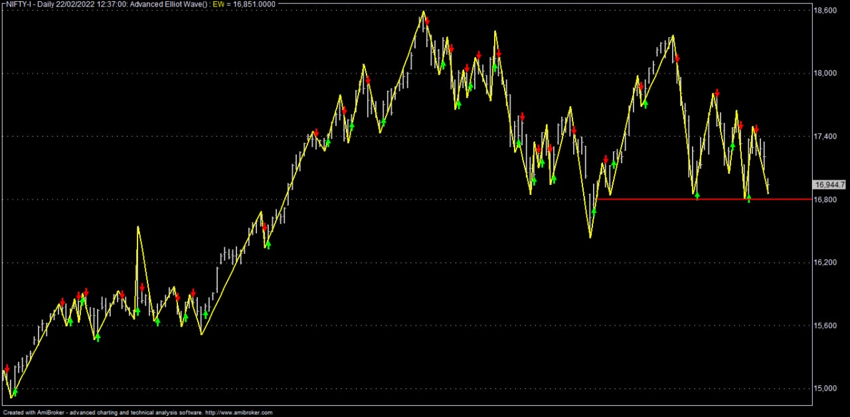Click the 15,000 price axis label
The image size is (850, 417).
(827, 388)
